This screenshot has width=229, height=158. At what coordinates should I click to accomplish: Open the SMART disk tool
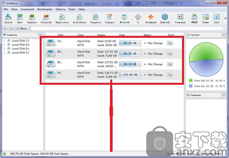[194, 18]
